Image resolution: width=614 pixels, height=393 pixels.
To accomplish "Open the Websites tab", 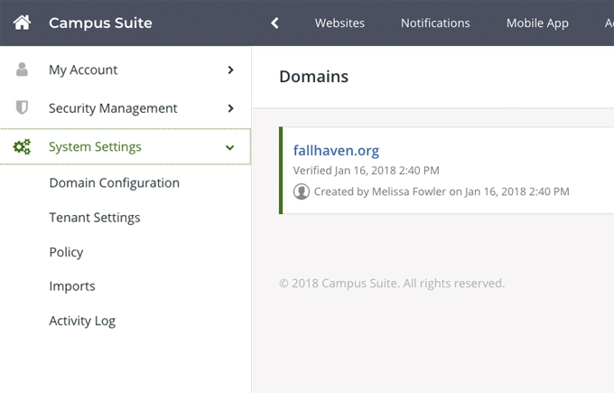I will (340, 23).
